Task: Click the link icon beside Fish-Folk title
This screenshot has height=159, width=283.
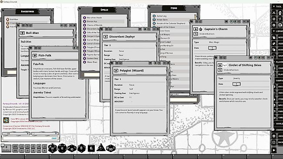Action: 35,56
